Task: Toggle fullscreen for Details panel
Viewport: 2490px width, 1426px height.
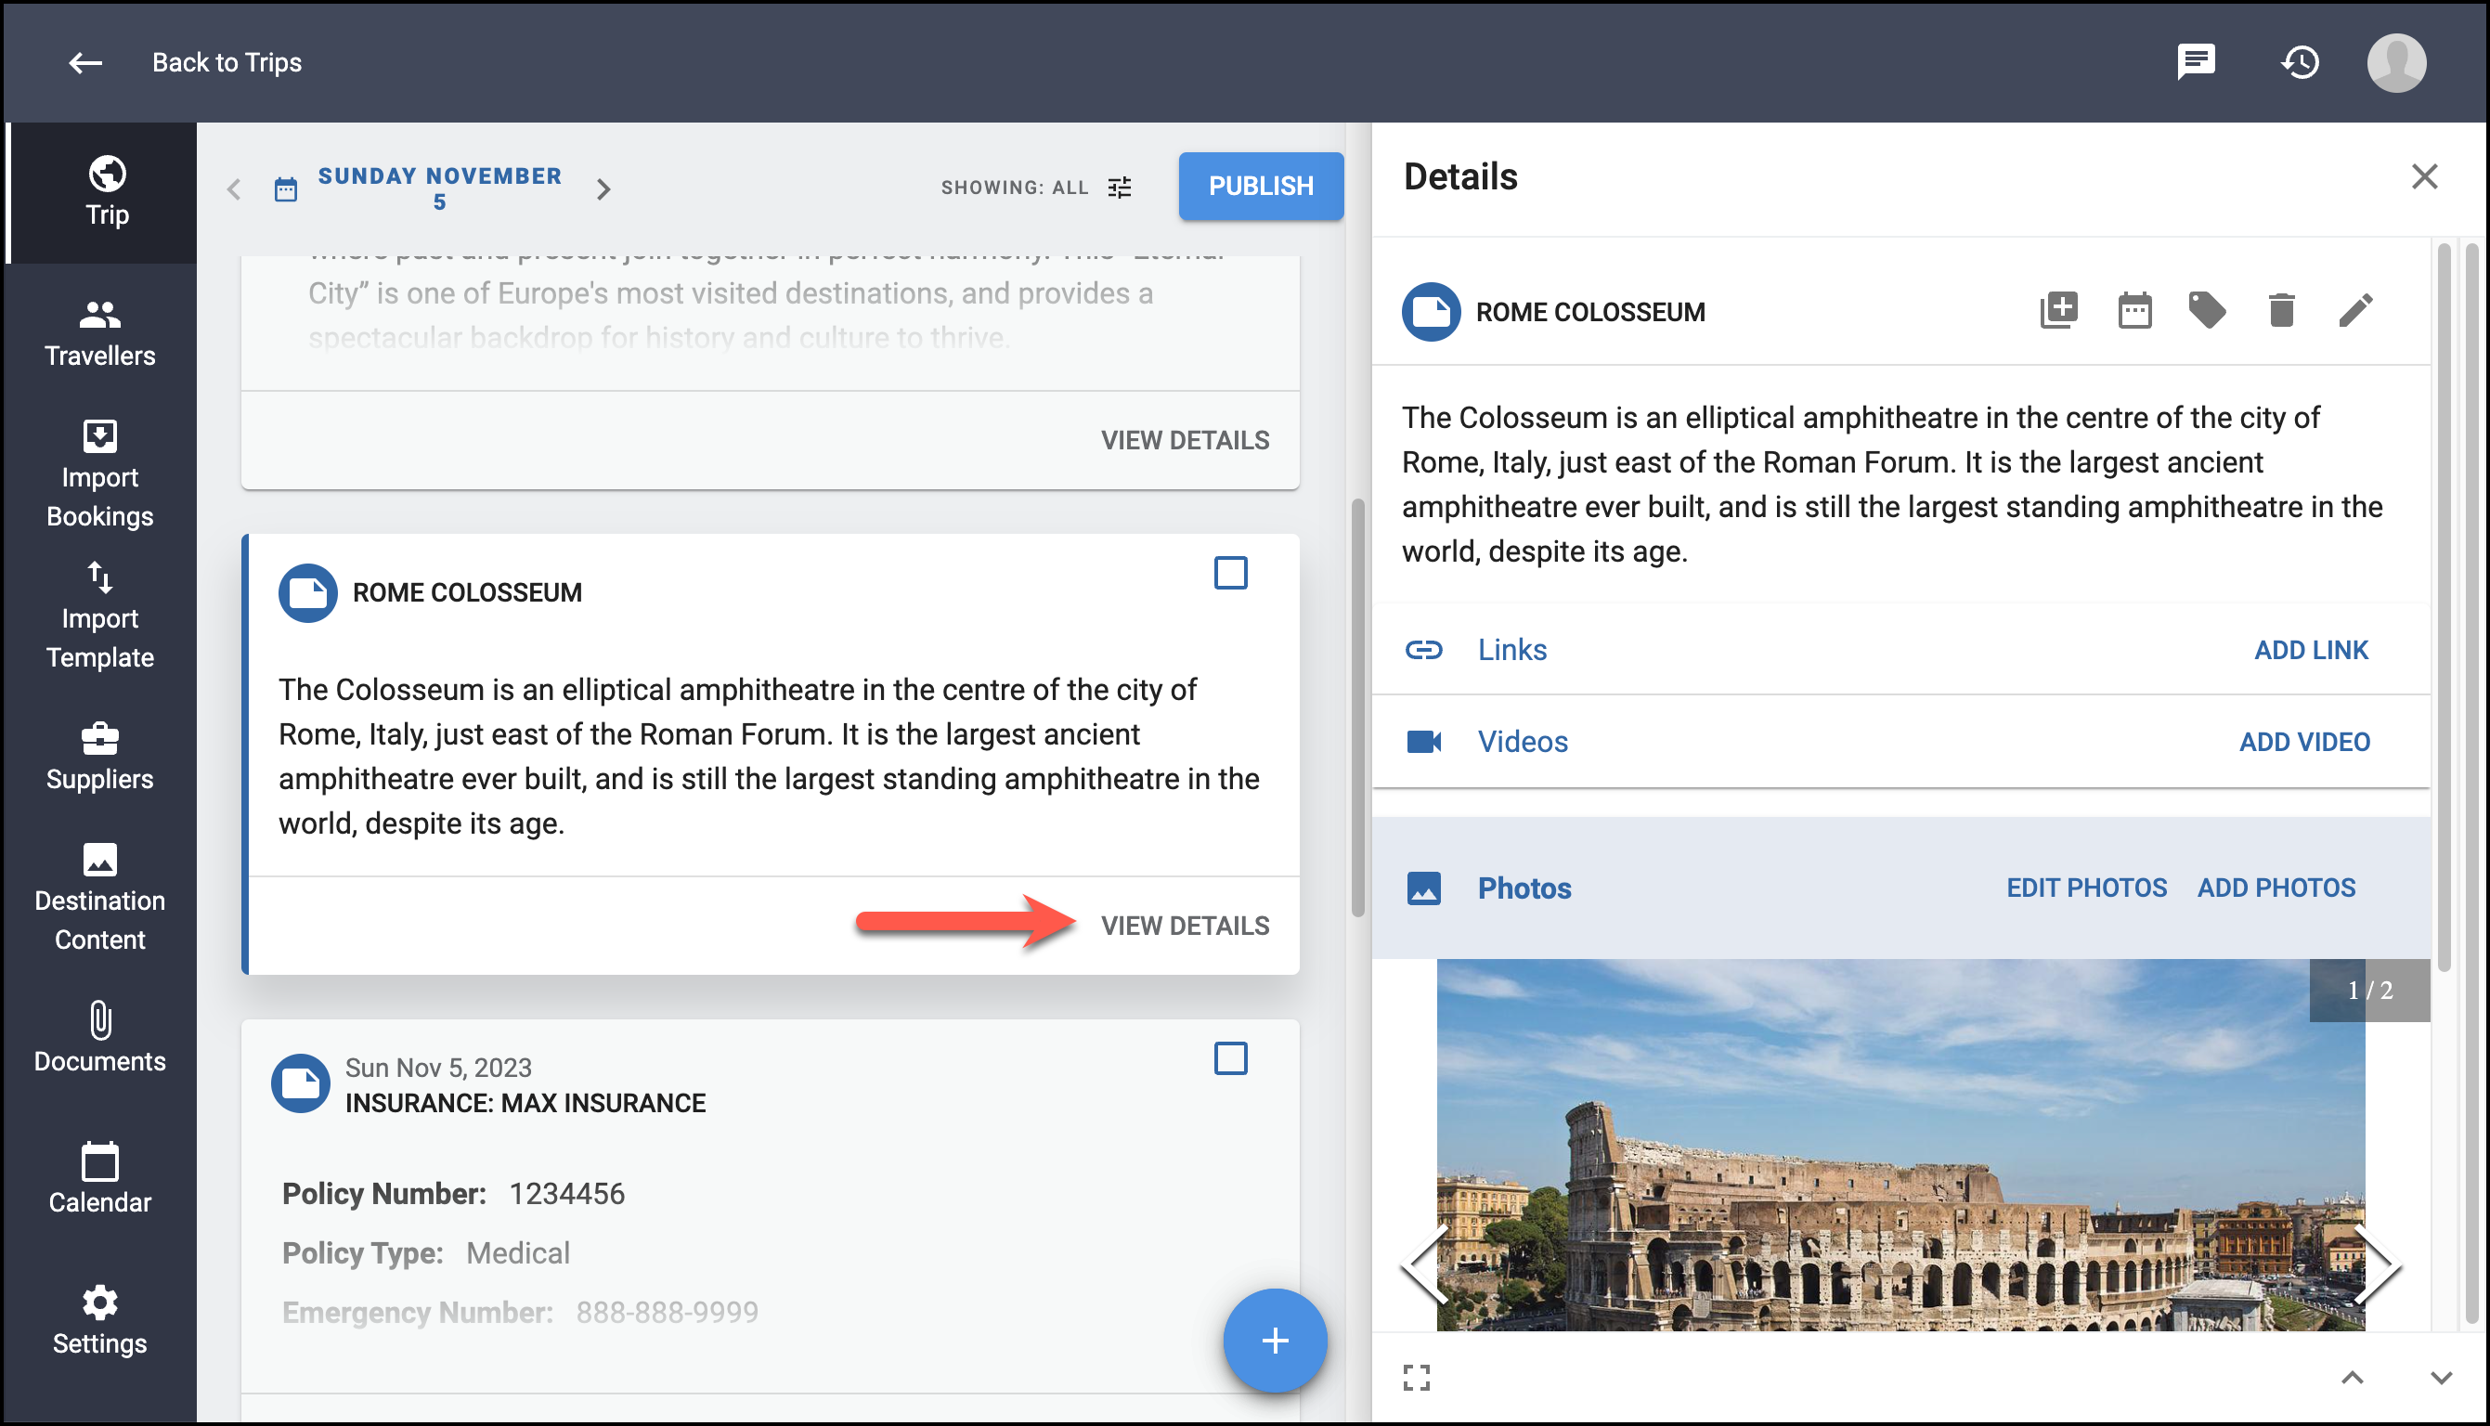Action: click(x=1416, y=1377)
